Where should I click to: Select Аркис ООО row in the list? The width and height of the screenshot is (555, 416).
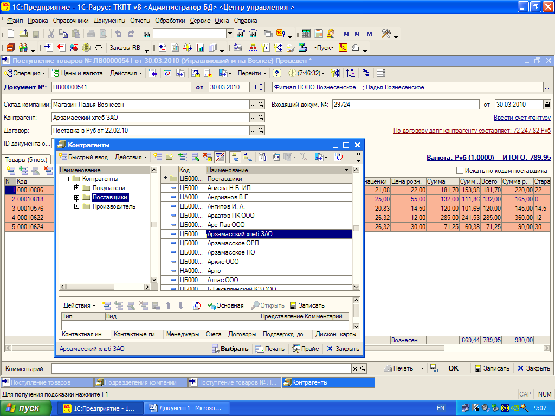256,262
